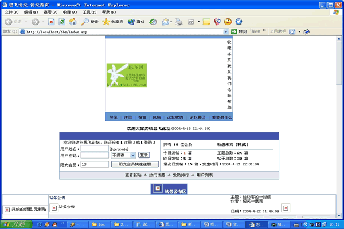This screenshot has height=229, width=344.
Task: Expand the Back button history dropdown arrow
Action: [x=26, y=22]
